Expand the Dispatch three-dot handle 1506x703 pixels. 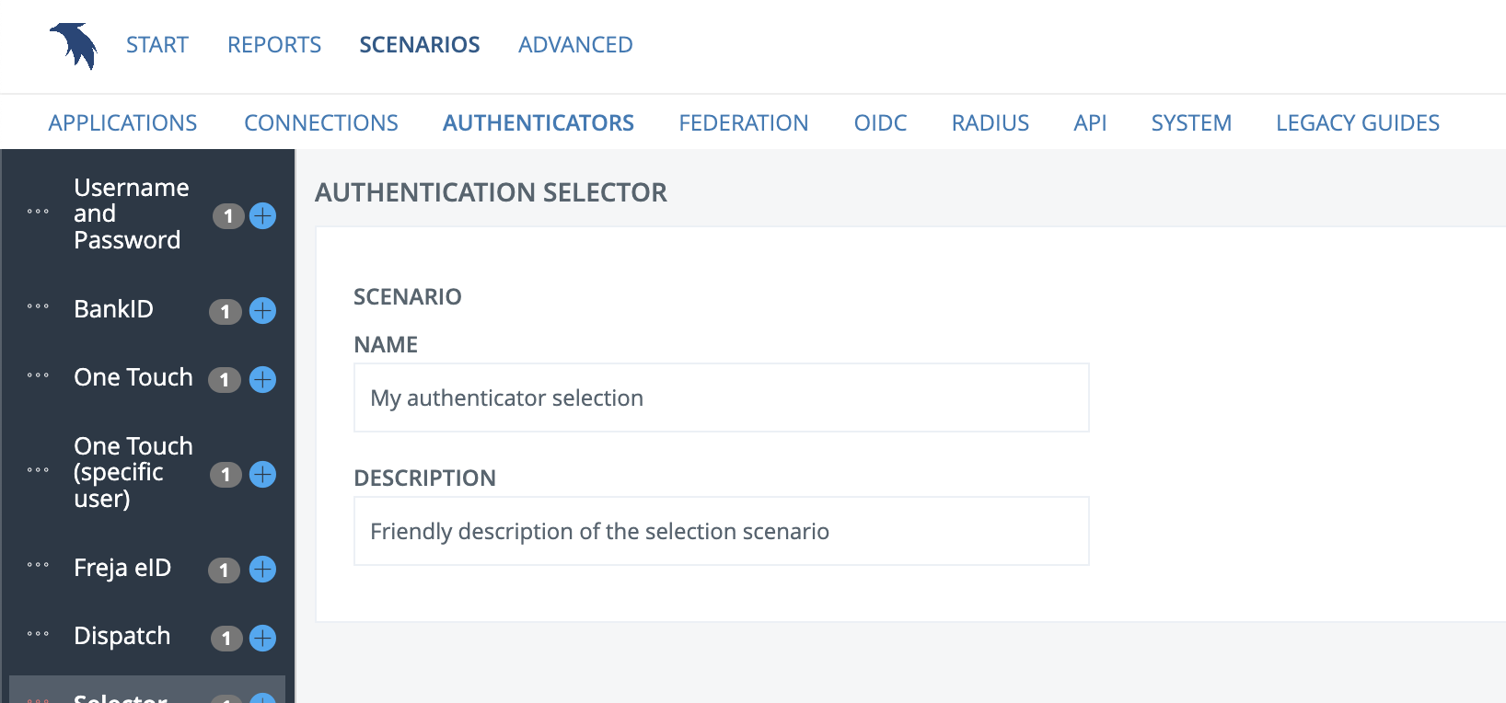coord(38,634)
